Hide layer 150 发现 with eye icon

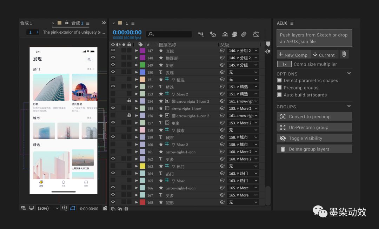pos(113,72)
